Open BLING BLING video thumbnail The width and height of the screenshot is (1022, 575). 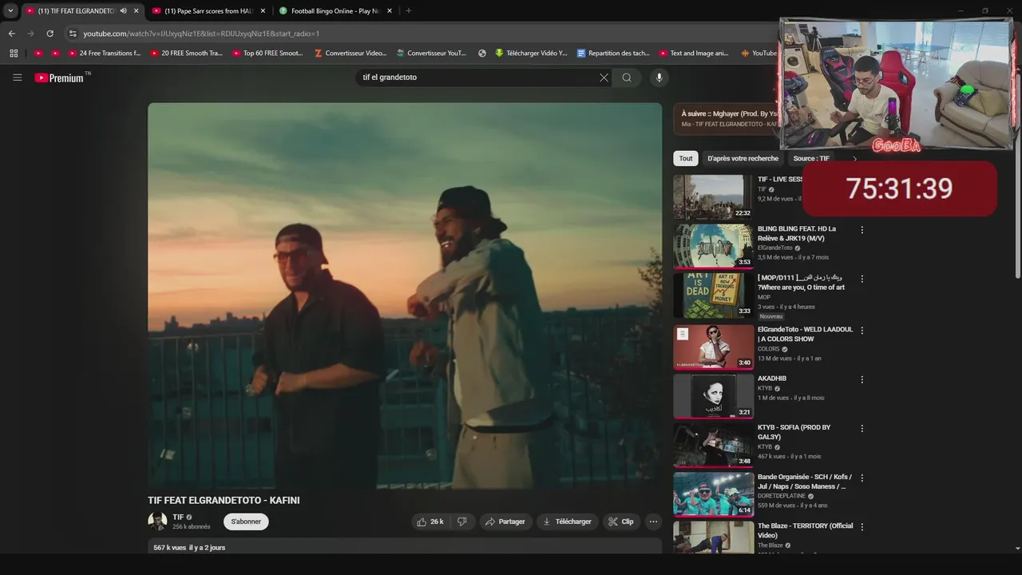(713, 246)
